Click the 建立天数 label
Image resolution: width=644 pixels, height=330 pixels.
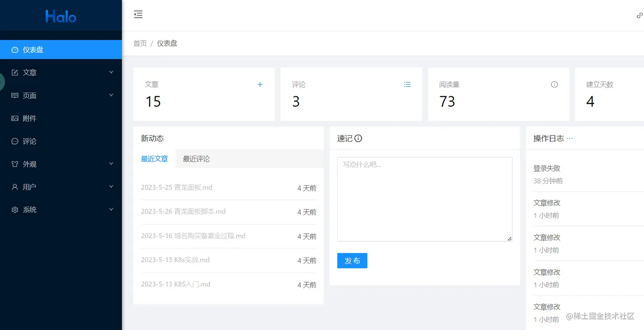click(x=600, y=85)
